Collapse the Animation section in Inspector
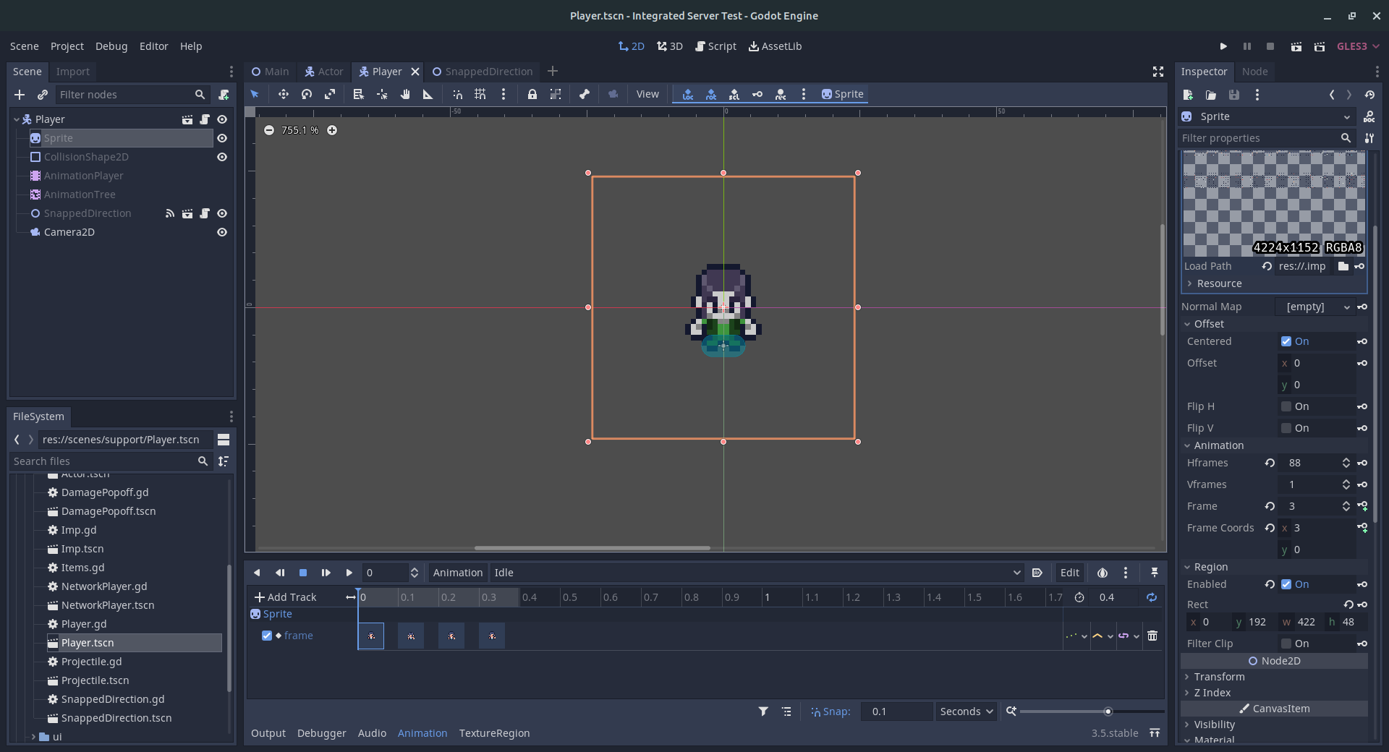 click(1214, 445)
